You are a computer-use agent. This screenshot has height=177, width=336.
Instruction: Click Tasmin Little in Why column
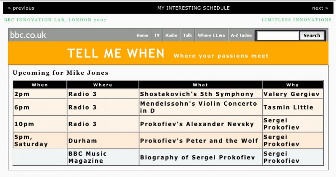click(x=288, y=107)
